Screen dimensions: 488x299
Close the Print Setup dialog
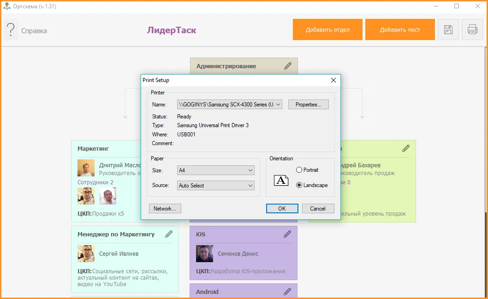333,80
